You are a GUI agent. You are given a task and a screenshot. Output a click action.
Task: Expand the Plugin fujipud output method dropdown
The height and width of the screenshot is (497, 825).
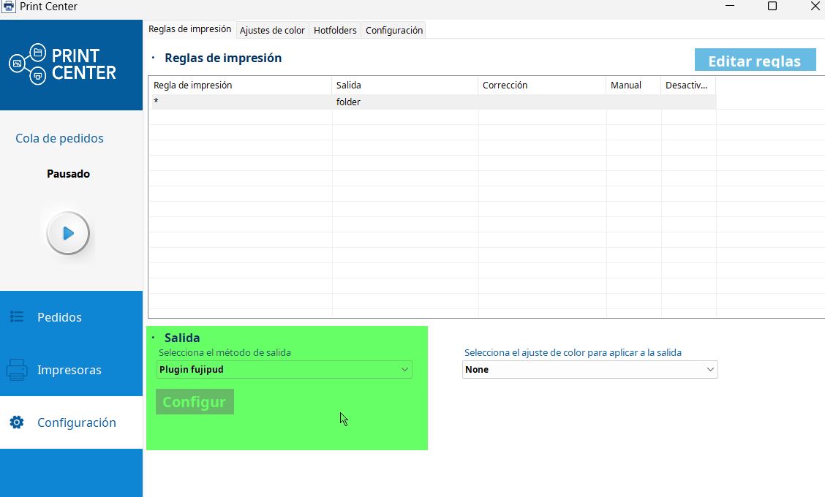(284, 370)
